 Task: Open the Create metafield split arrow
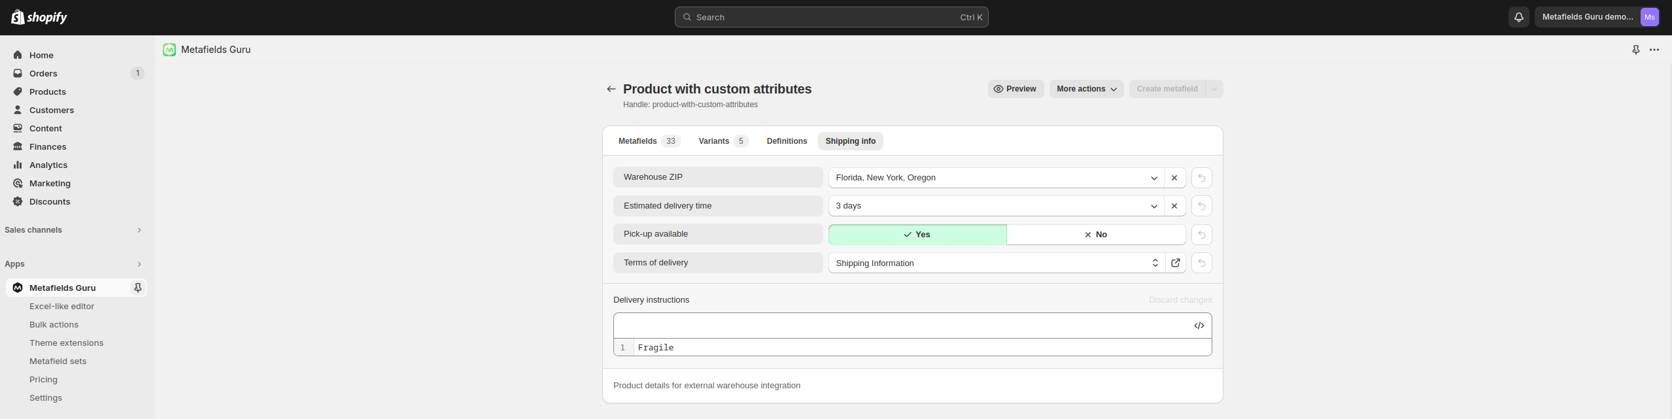pos(1214,89)
